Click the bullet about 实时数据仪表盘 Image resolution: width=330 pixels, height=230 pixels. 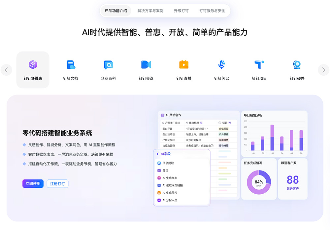[x=71, y=154]
